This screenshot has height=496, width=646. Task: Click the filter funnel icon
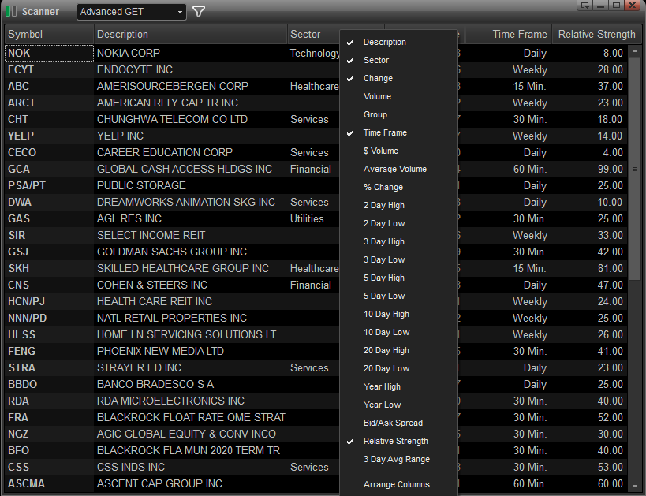point(199,12)
